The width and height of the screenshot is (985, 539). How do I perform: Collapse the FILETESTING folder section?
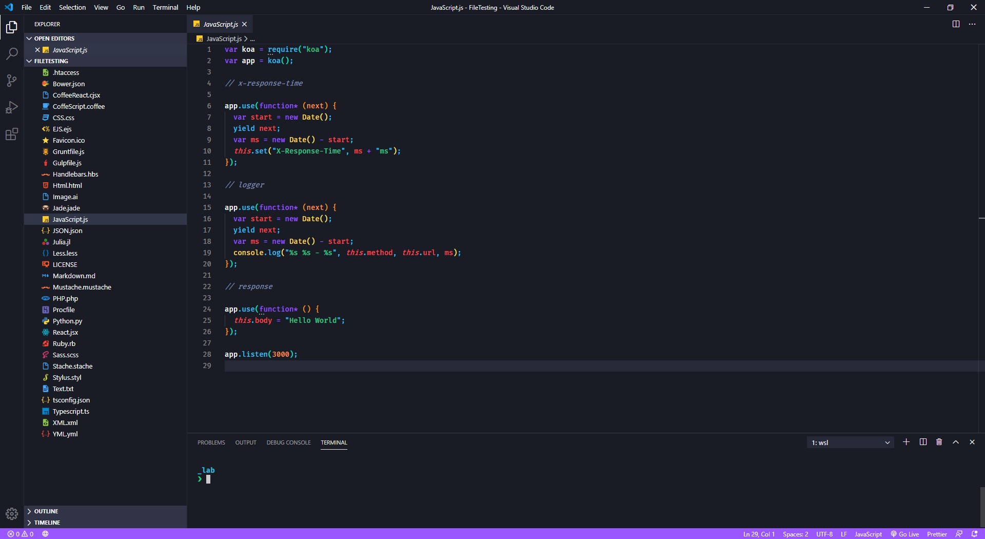coord(105,61)
